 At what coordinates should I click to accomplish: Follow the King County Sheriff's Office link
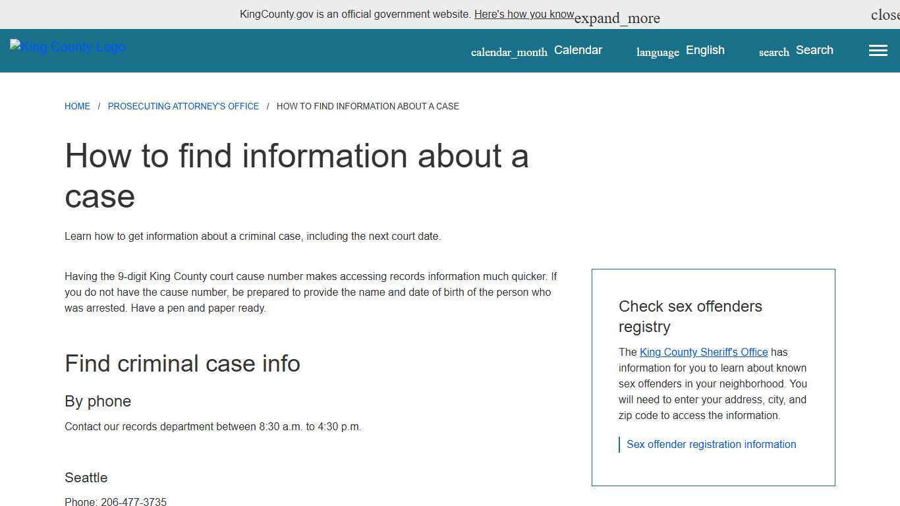[x=704, y=352]
